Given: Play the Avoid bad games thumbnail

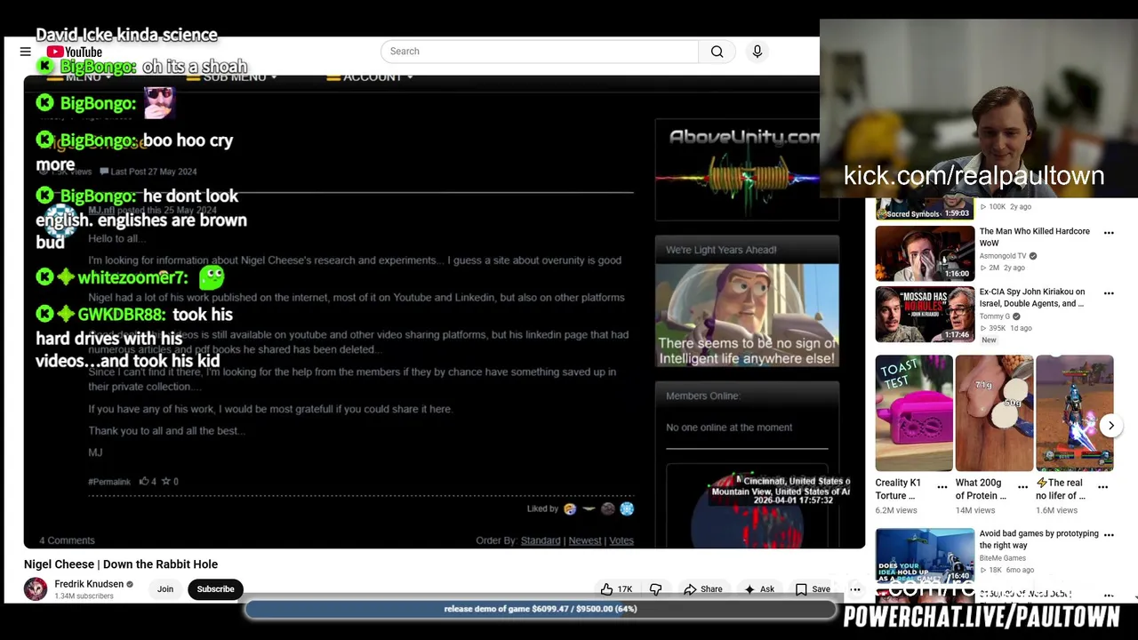Looking at the screenshot, I should (925, 556).
